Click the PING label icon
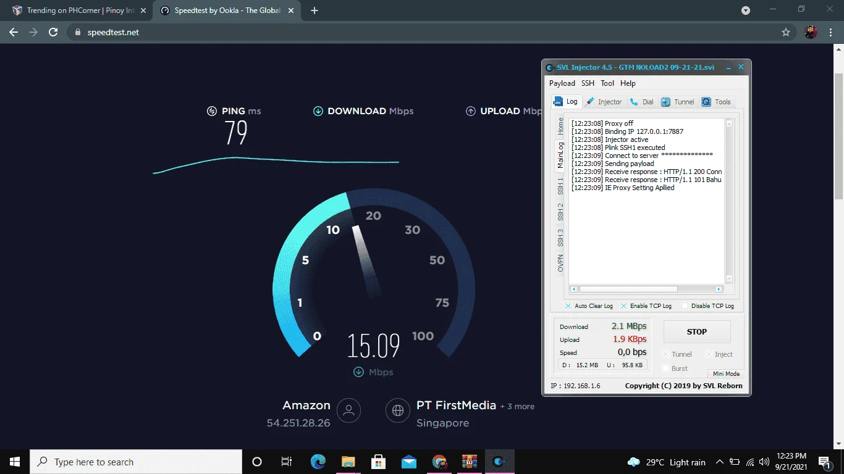844x474 pixels. click(x=212, y=111)
